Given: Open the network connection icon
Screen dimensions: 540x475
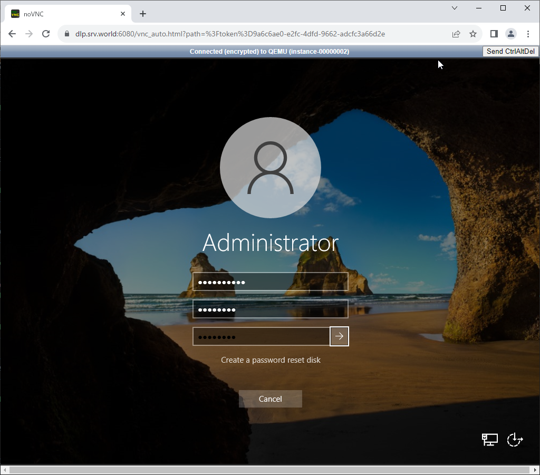Looking at the screenshot, I should pos(490,440).
